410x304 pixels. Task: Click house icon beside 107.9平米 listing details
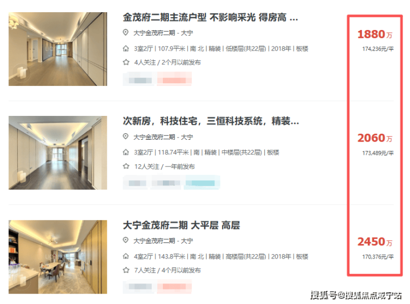[x=126, y=48]
